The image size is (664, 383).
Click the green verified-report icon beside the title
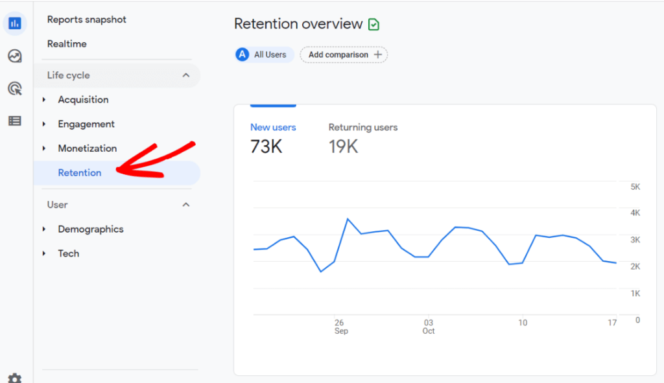(374, 24)
